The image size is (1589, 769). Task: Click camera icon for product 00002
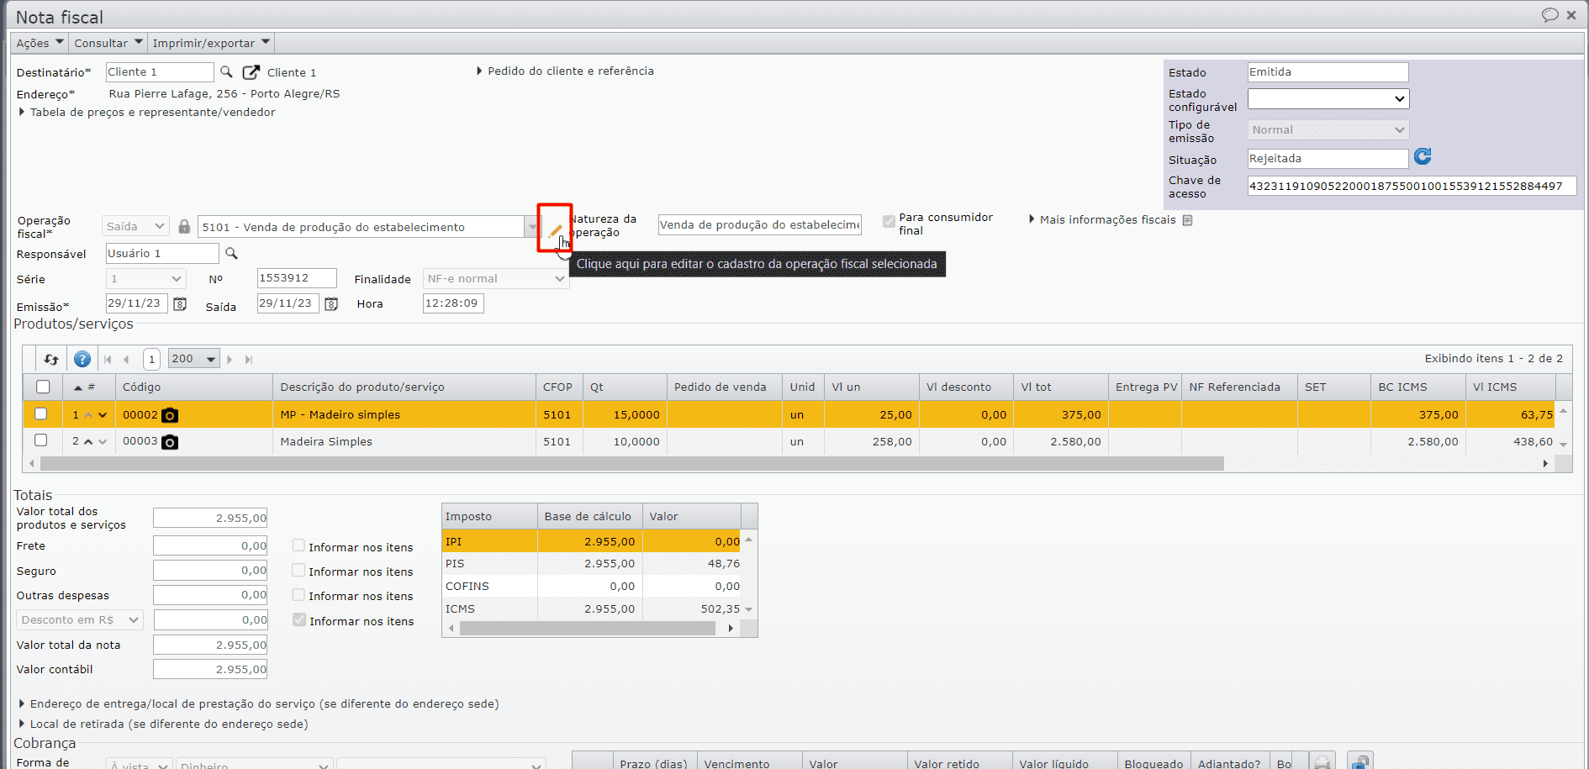(x=170, y=415)
